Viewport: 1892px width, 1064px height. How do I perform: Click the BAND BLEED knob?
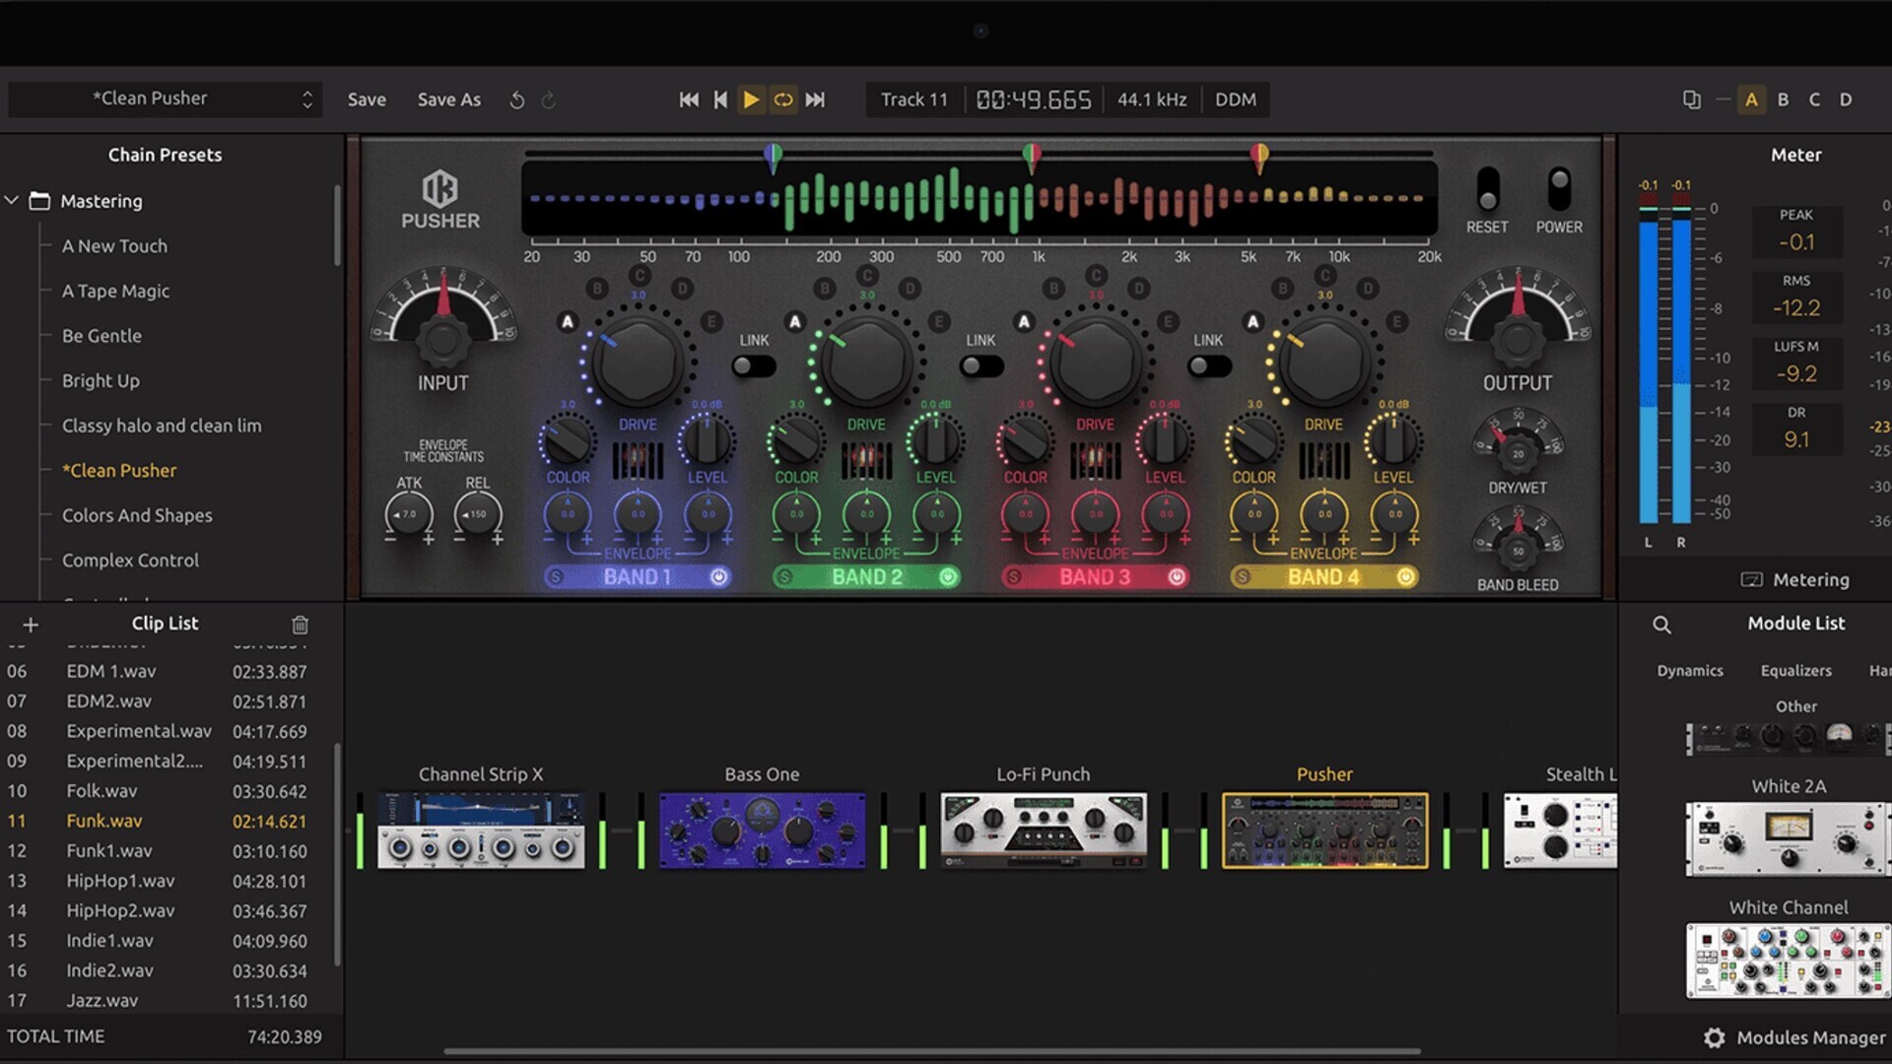[x=1518, y=550]
